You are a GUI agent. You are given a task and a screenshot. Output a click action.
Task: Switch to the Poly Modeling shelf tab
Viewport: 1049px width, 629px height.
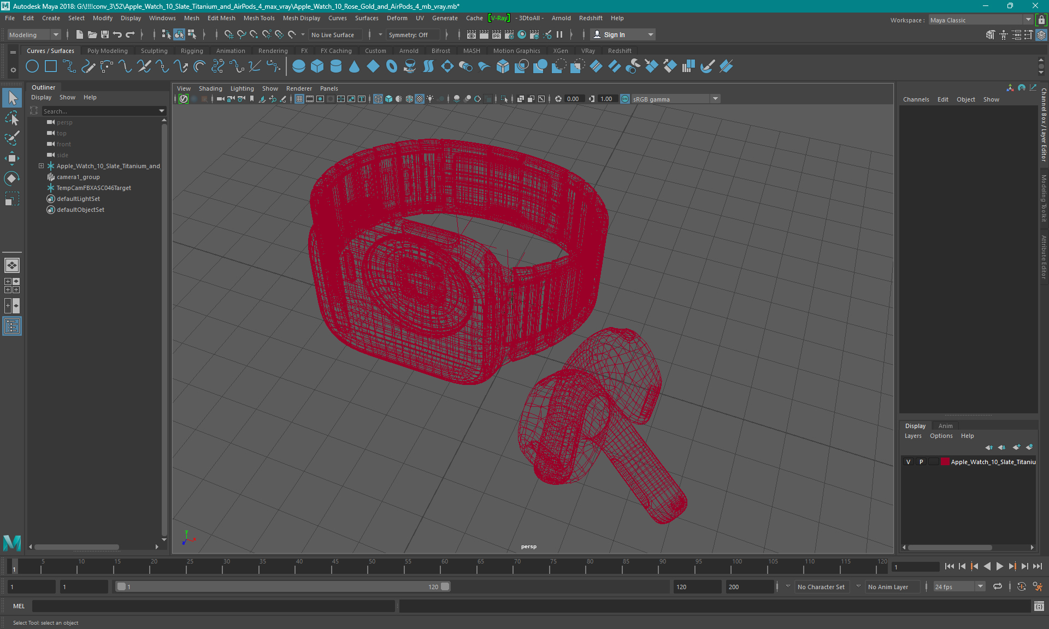(107, 51)
